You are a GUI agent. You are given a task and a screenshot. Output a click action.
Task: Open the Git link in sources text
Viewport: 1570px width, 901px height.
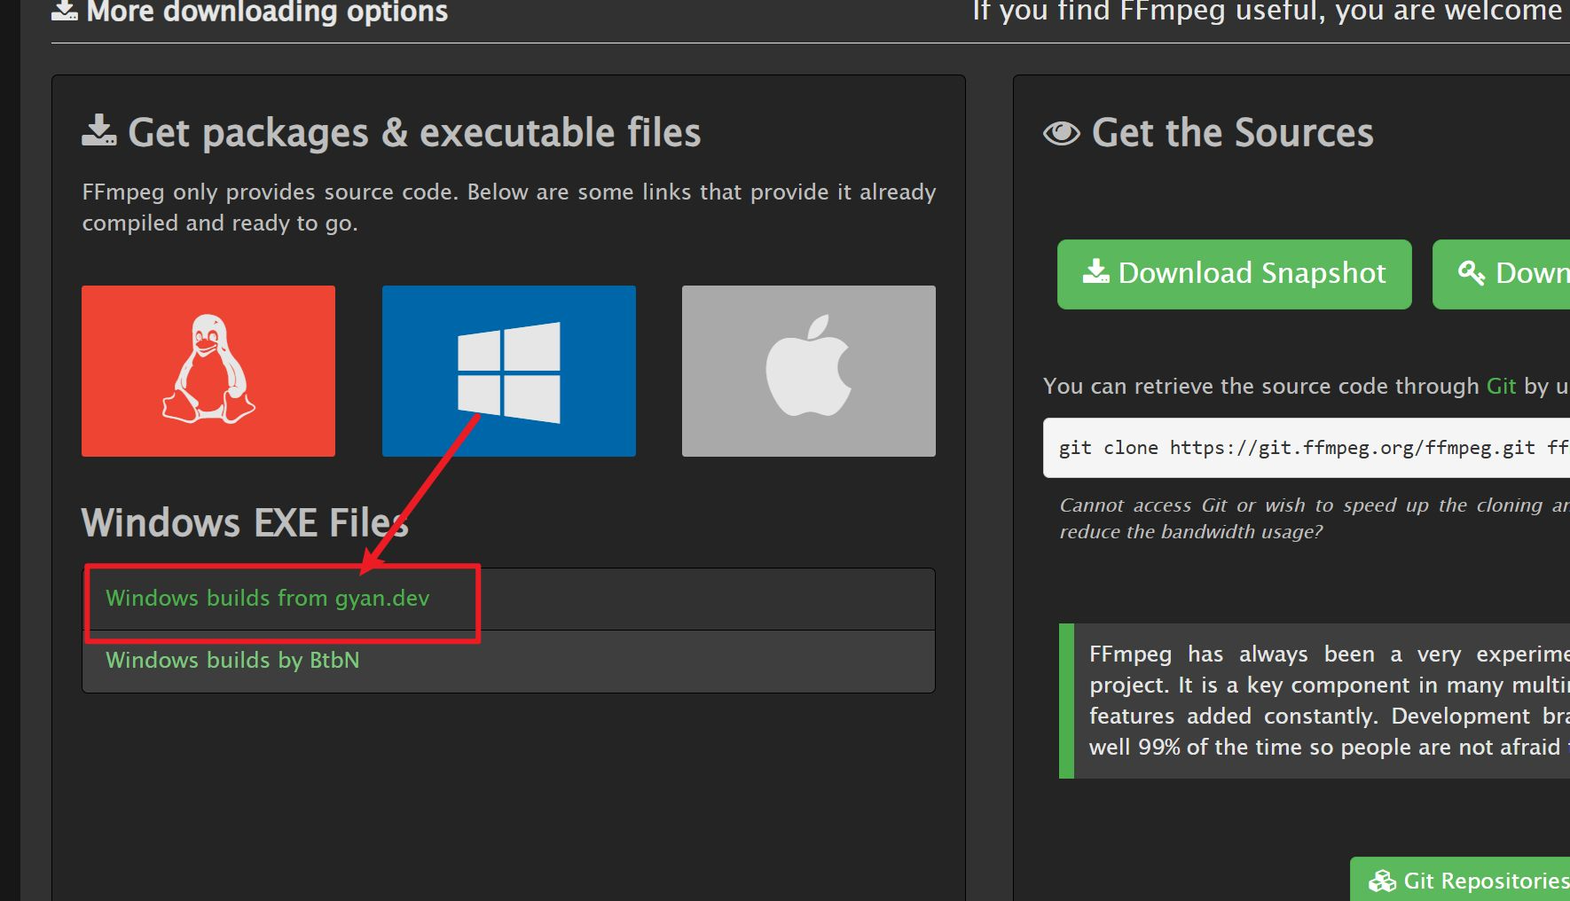(x=1501, y=386)
